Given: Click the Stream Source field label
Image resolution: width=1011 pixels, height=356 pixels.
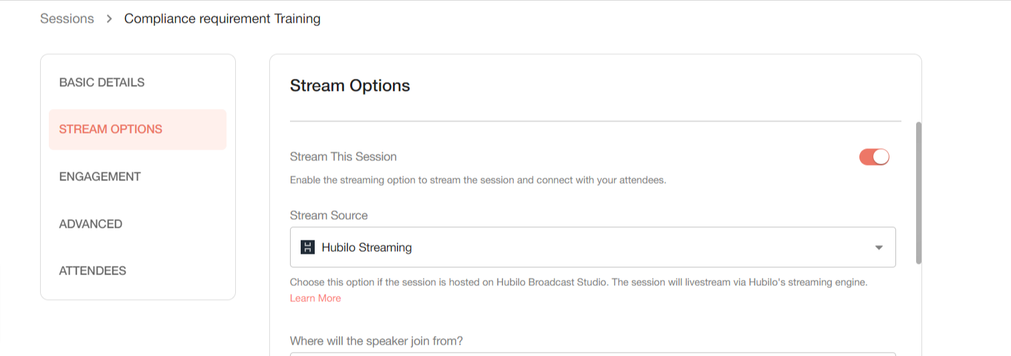Looking at the screenshot, I should point(329,215).
